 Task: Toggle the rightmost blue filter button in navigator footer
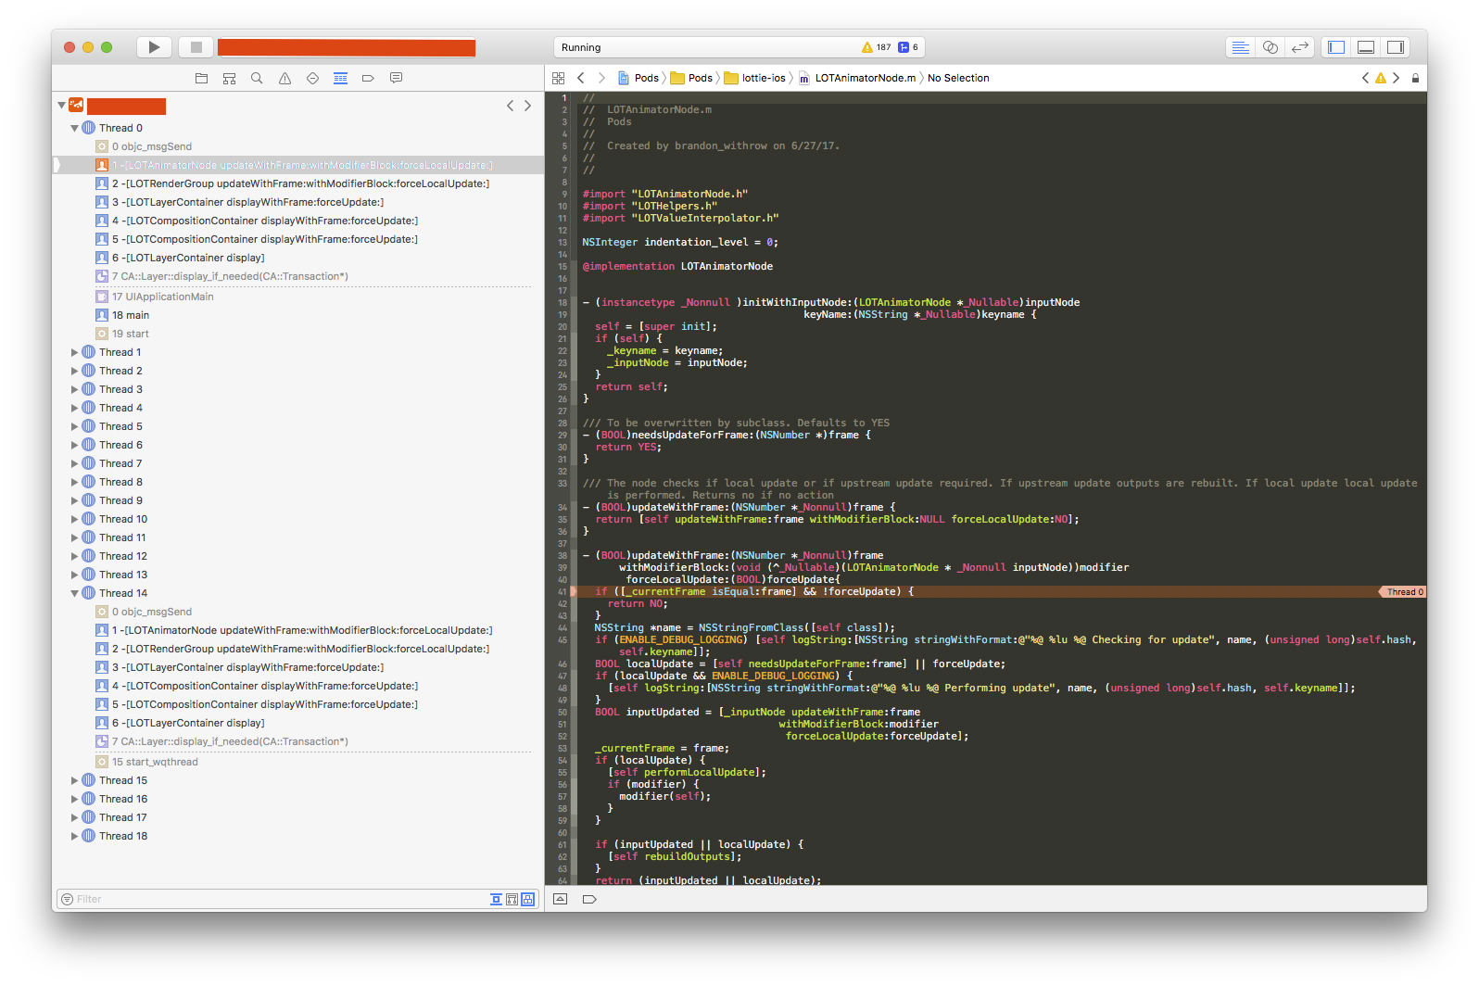pyautogui.click(x=527, y=899)
